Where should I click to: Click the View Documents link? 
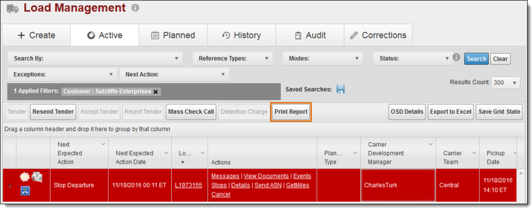267,176
